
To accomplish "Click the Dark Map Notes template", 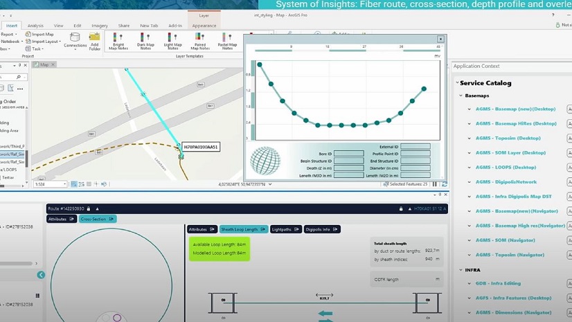I will (x=145, y=42).
